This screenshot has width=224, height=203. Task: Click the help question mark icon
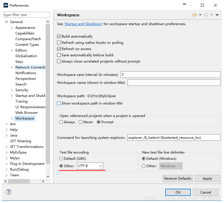point(9,192)
